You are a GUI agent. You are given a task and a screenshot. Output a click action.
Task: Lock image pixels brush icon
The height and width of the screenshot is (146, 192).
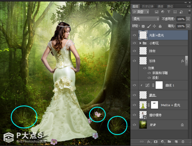149,26
